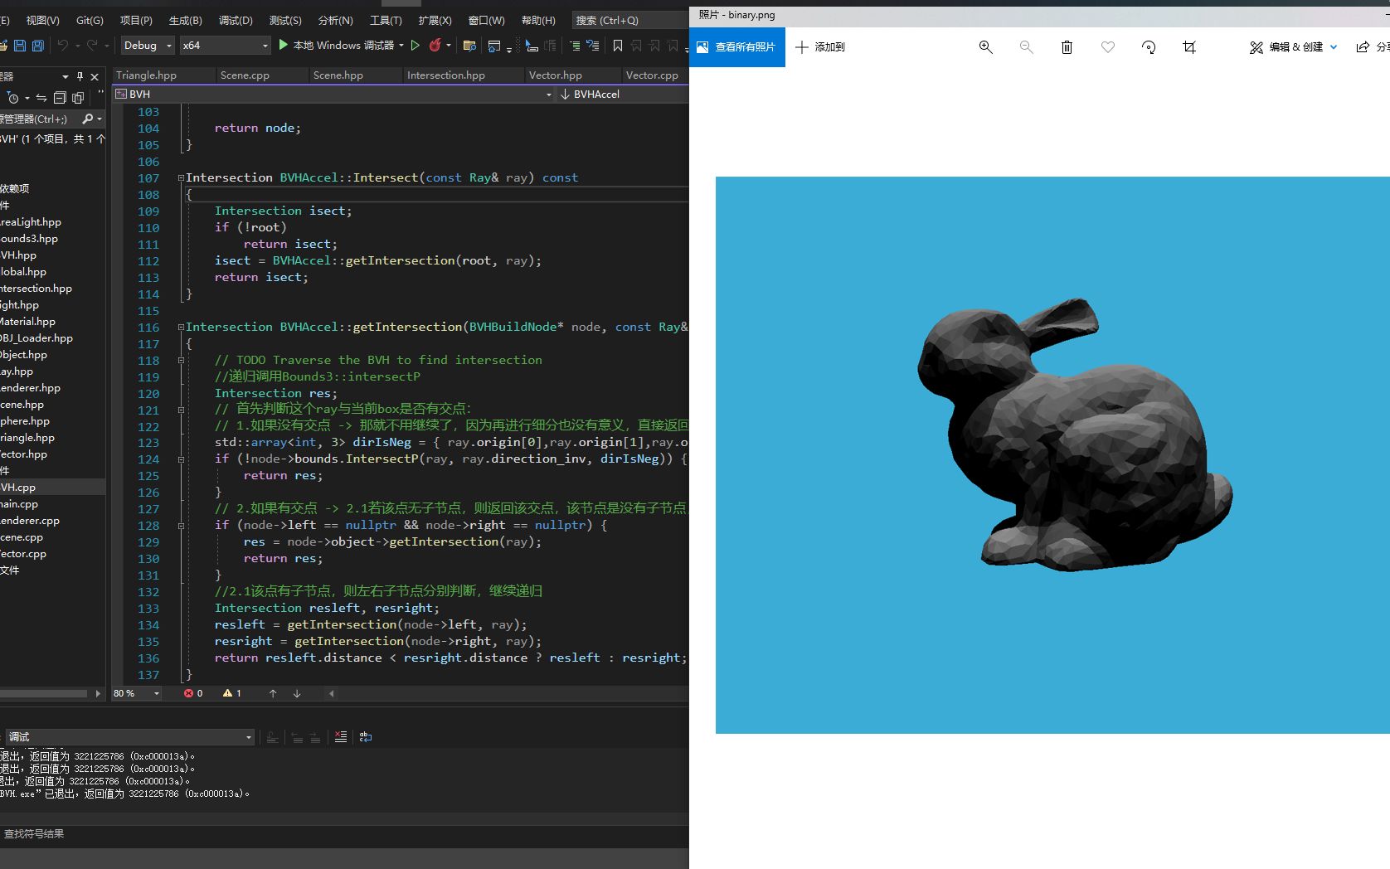Screen dimensions: 1390x869
Task: Click the Hot Reload flame icon
Action: coord(435,46)
